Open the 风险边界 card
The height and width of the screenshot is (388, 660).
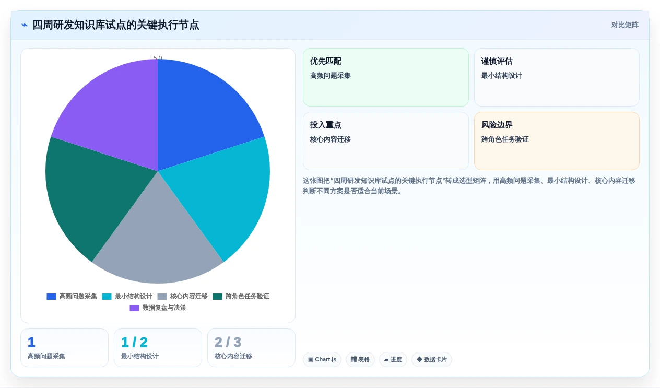[x=557, y=141]
